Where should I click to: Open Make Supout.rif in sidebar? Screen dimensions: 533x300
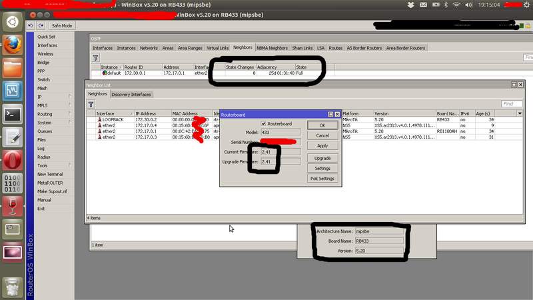tap(53, 191)
